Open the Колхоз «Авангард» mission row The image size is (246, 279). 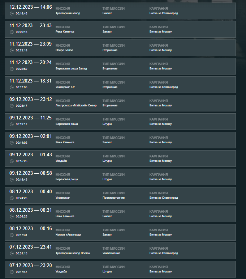click(x=120, y=232)
